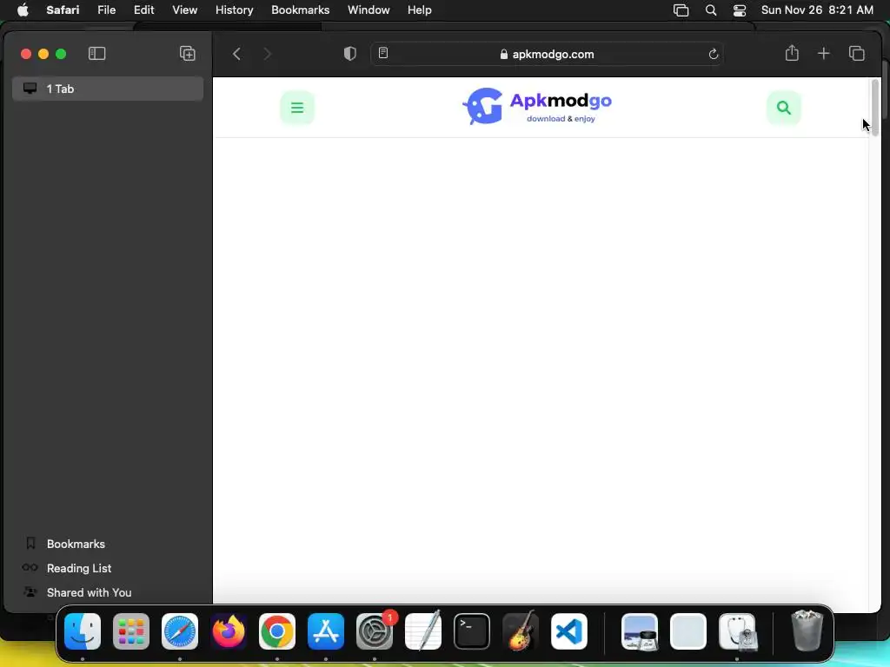Go to Apkmodgo home via logo
Screen dimensions: 890x667
537,106
